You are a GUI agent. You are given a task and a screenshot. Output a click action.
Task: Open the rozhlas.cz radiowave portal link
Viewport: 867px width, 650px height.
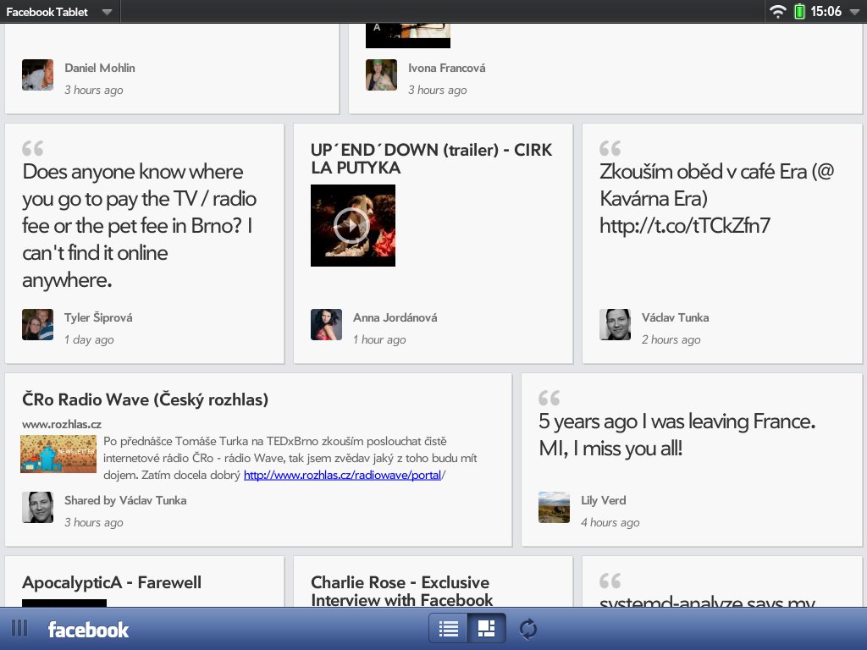click(x=343, y=475)
